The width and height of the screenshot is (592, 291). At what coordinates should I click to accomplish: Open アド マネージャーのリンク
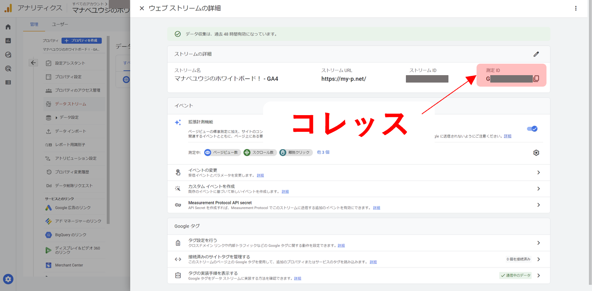pyautogui.click(x=75, y=221)
